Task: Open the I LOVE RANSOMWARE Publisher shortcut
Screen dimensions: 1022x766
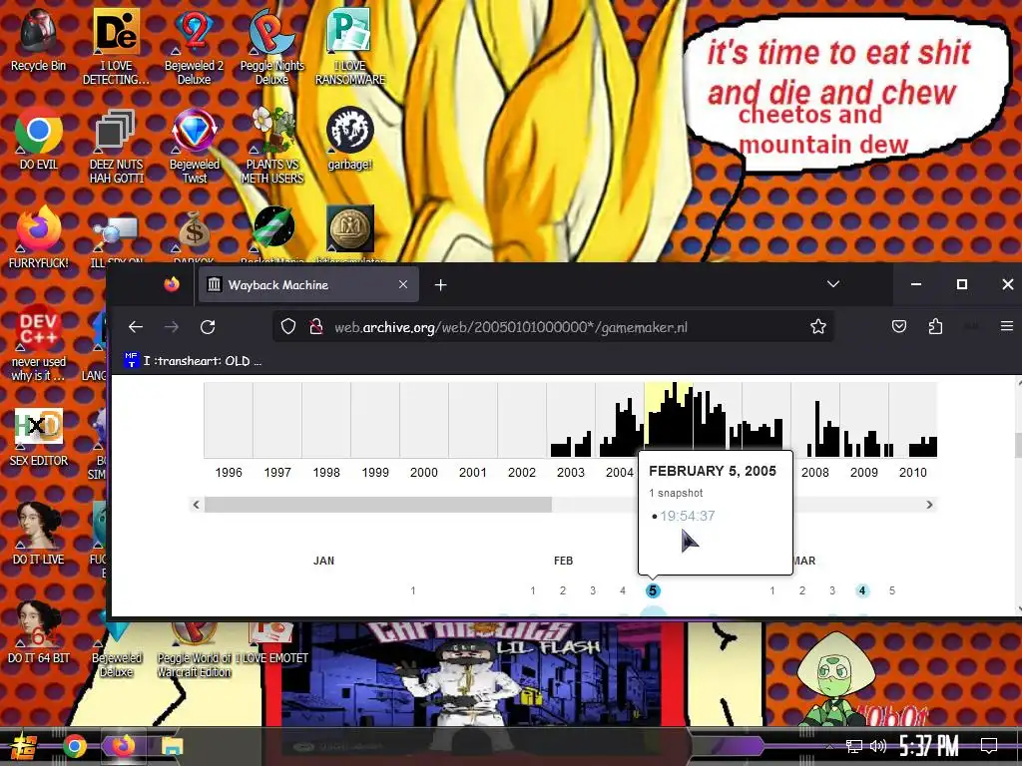Action: coord(350,46)
